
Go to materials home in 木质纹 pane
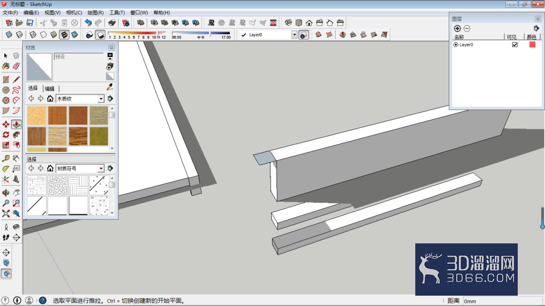pos(50,99)
